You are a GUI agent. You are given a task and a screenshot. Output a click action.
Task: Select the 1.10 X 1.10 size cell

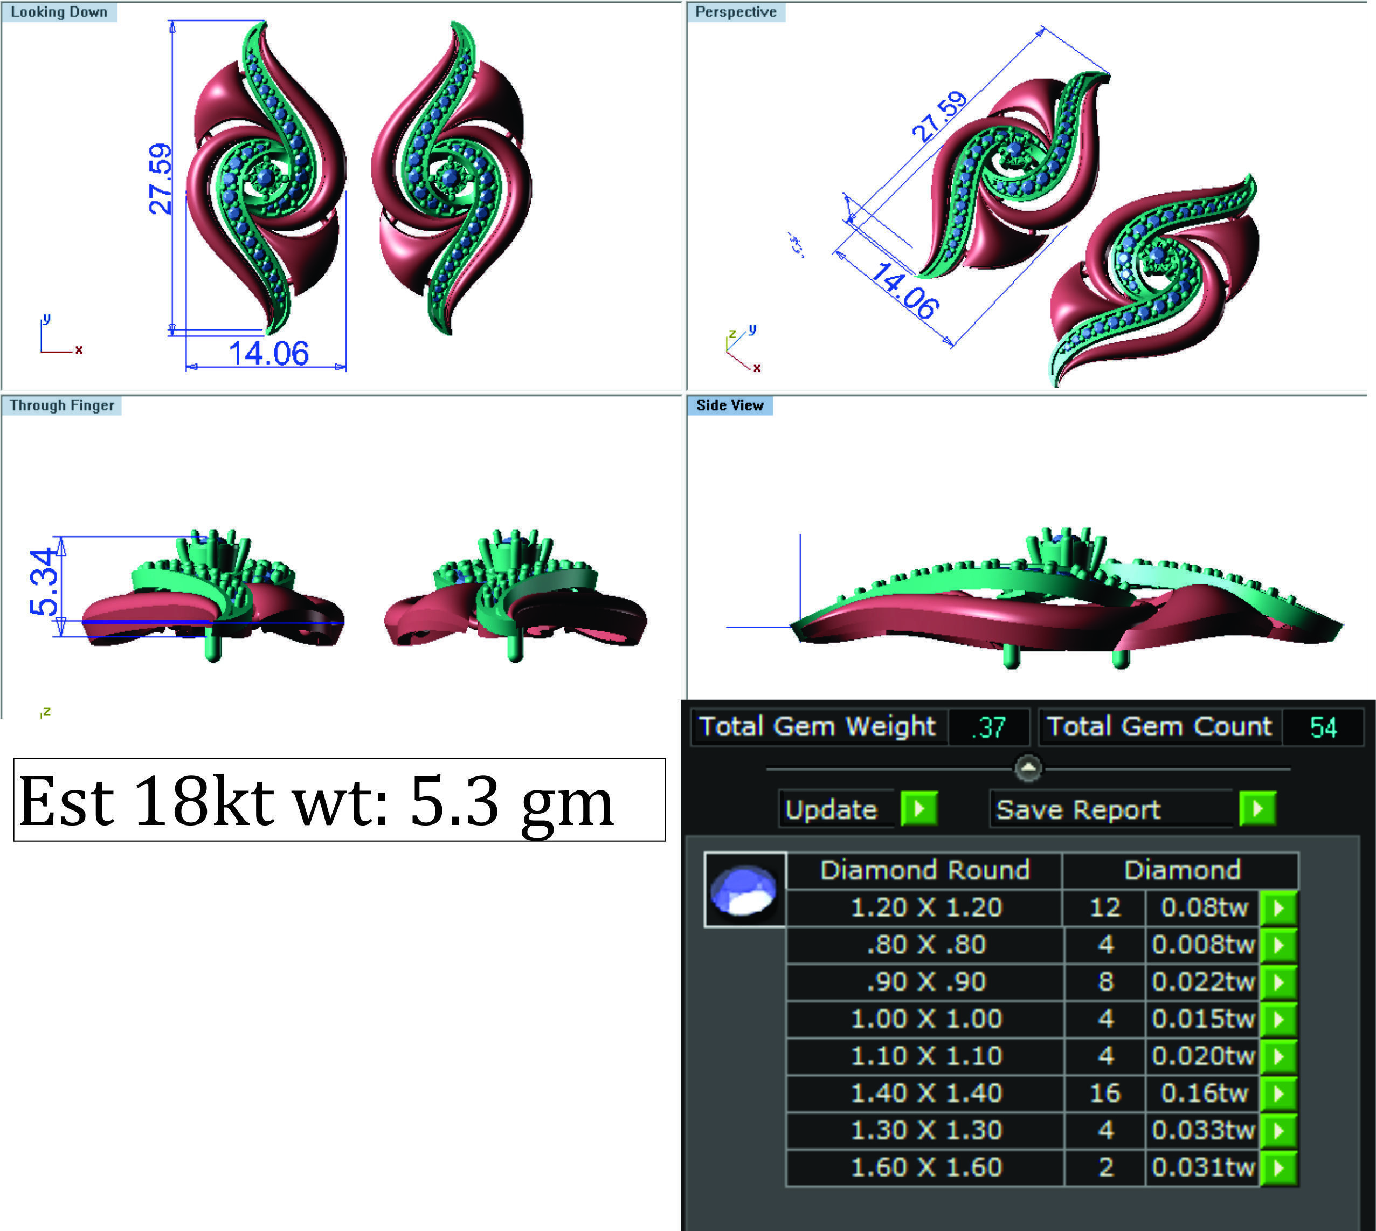[x=925, y=1056]
